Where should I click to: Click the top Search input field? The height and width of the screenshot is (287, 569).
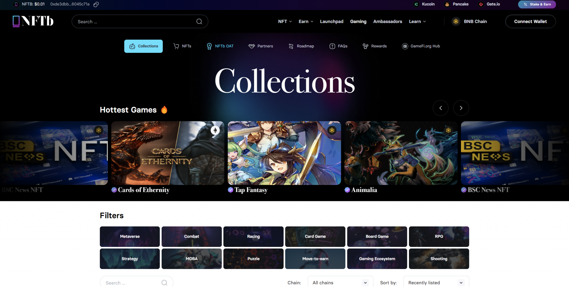point(140,21)
